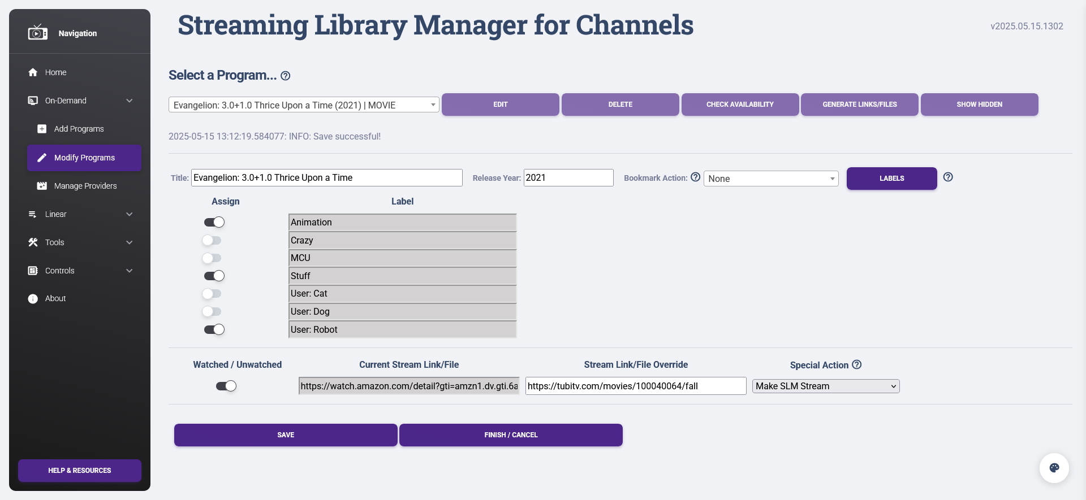Open the Special Action help icon

pyautogui.click(x=857, y=364)
